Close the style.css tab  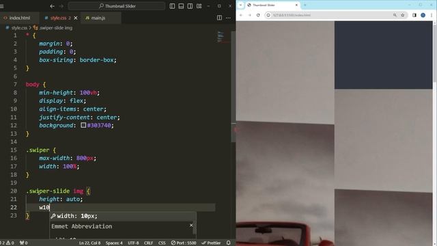[76, 18]
